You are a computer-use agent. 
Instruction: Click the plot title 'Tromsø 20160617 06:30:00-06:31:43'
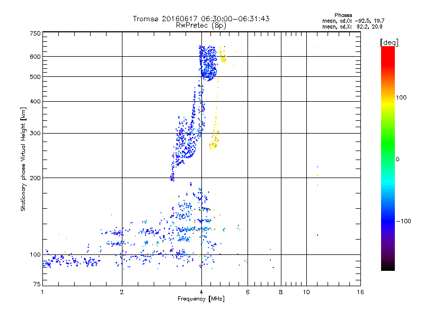(x=201, y=19)
